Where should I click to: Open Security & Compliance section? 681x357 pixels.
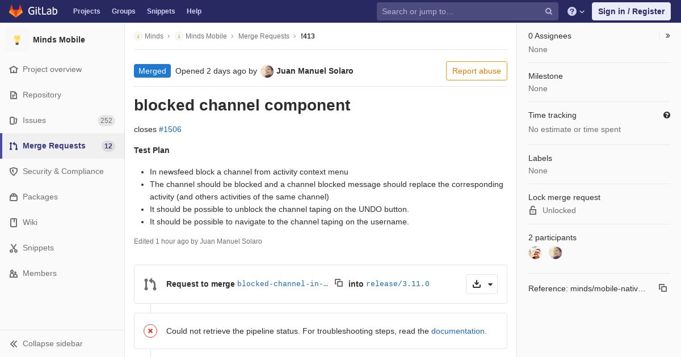tap(62, 171)
